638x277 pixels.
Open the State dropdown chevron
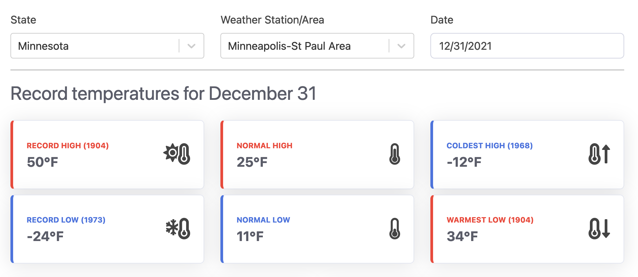click(x=191, y=46)
